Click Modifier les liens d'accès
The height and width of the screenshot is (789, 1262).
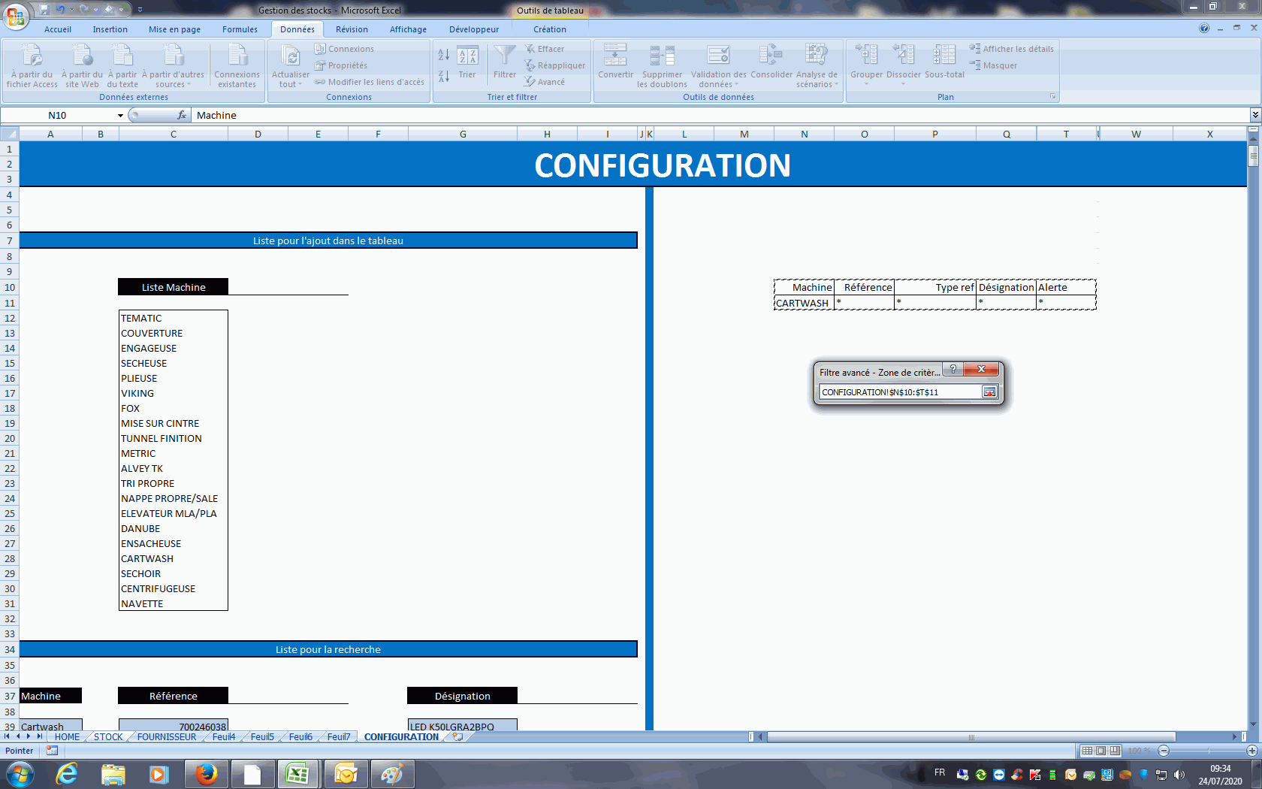click(x=370, y=82)
